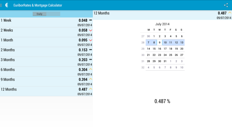
Task: Select highlighted date July 9
Action: coord(159,43)
